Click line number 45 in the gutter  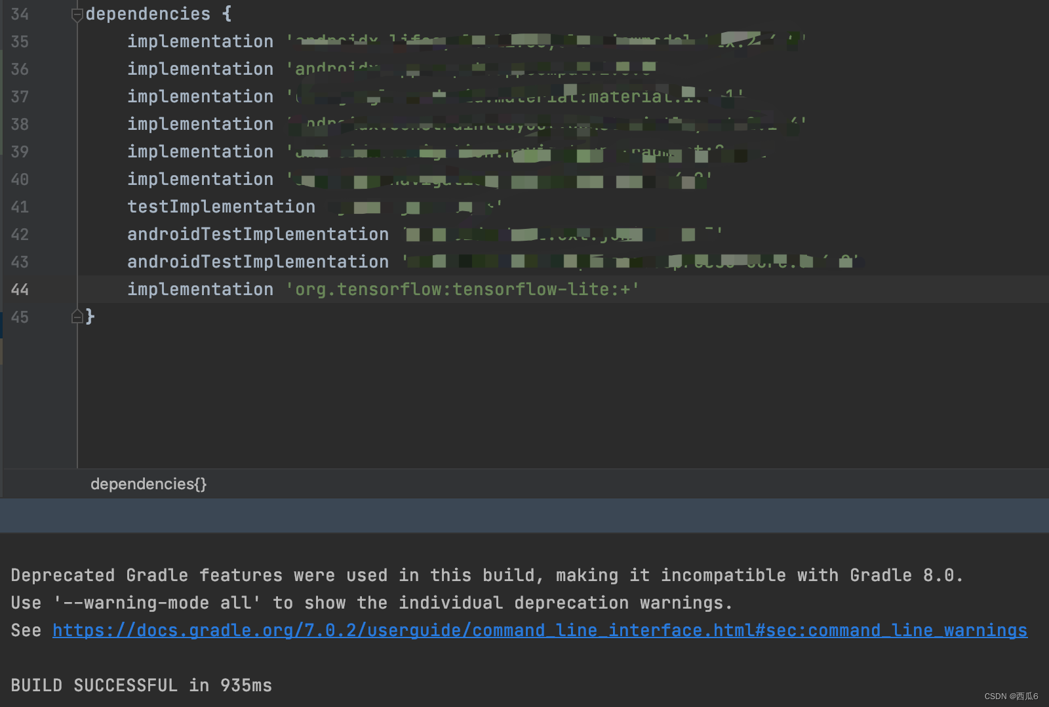[20, 317]
